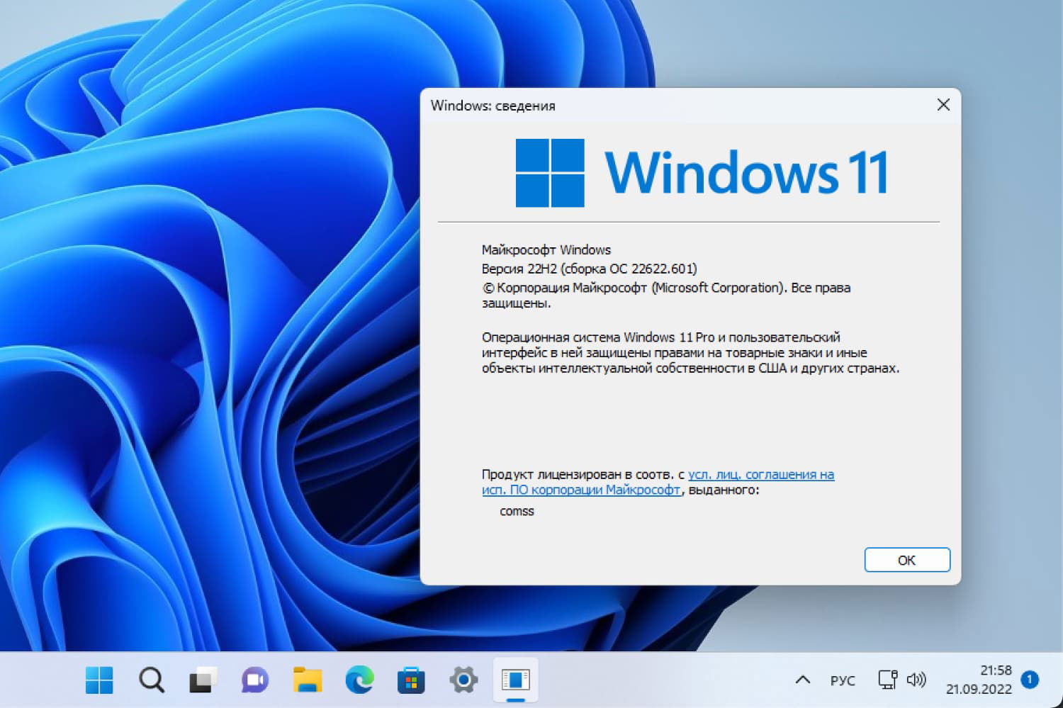1063x708 pixels.
Task: Open Windows Settings from the taskbar
Action: pyautogui.click(x=463, y=680)
